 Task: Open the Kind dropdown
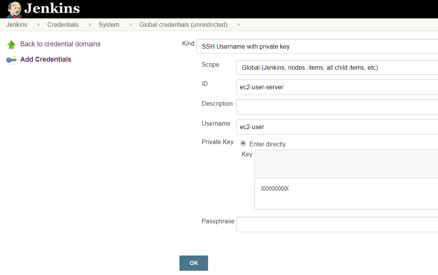pyautogui.click(x=318, y=46)
